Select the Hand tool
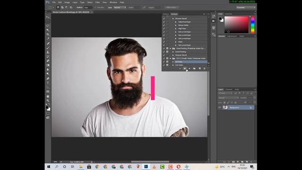 point(48,96)
